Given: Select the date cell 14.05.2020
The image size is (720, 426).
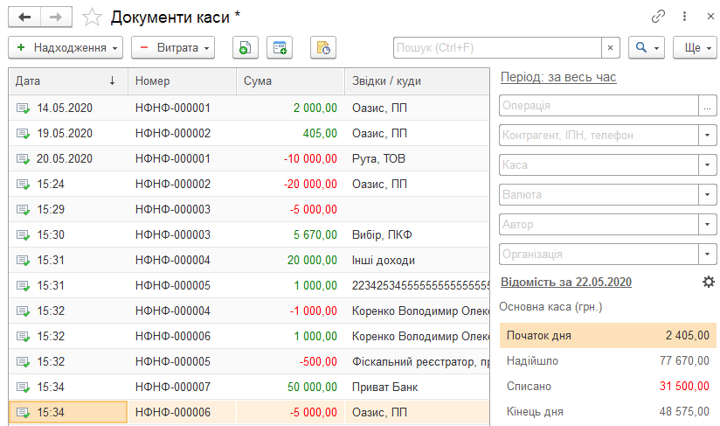Looking at the screenshot, I should coord(68,108).
